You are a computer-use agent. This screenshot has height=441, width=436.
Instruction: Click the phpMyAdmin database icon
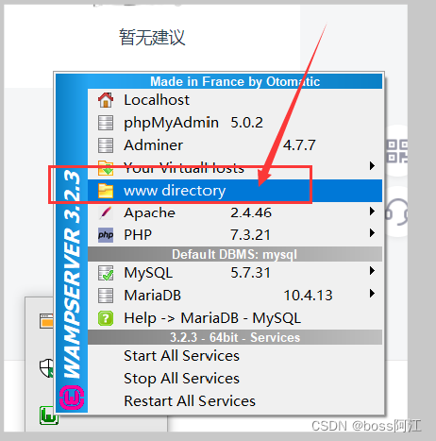coord(106,123)
